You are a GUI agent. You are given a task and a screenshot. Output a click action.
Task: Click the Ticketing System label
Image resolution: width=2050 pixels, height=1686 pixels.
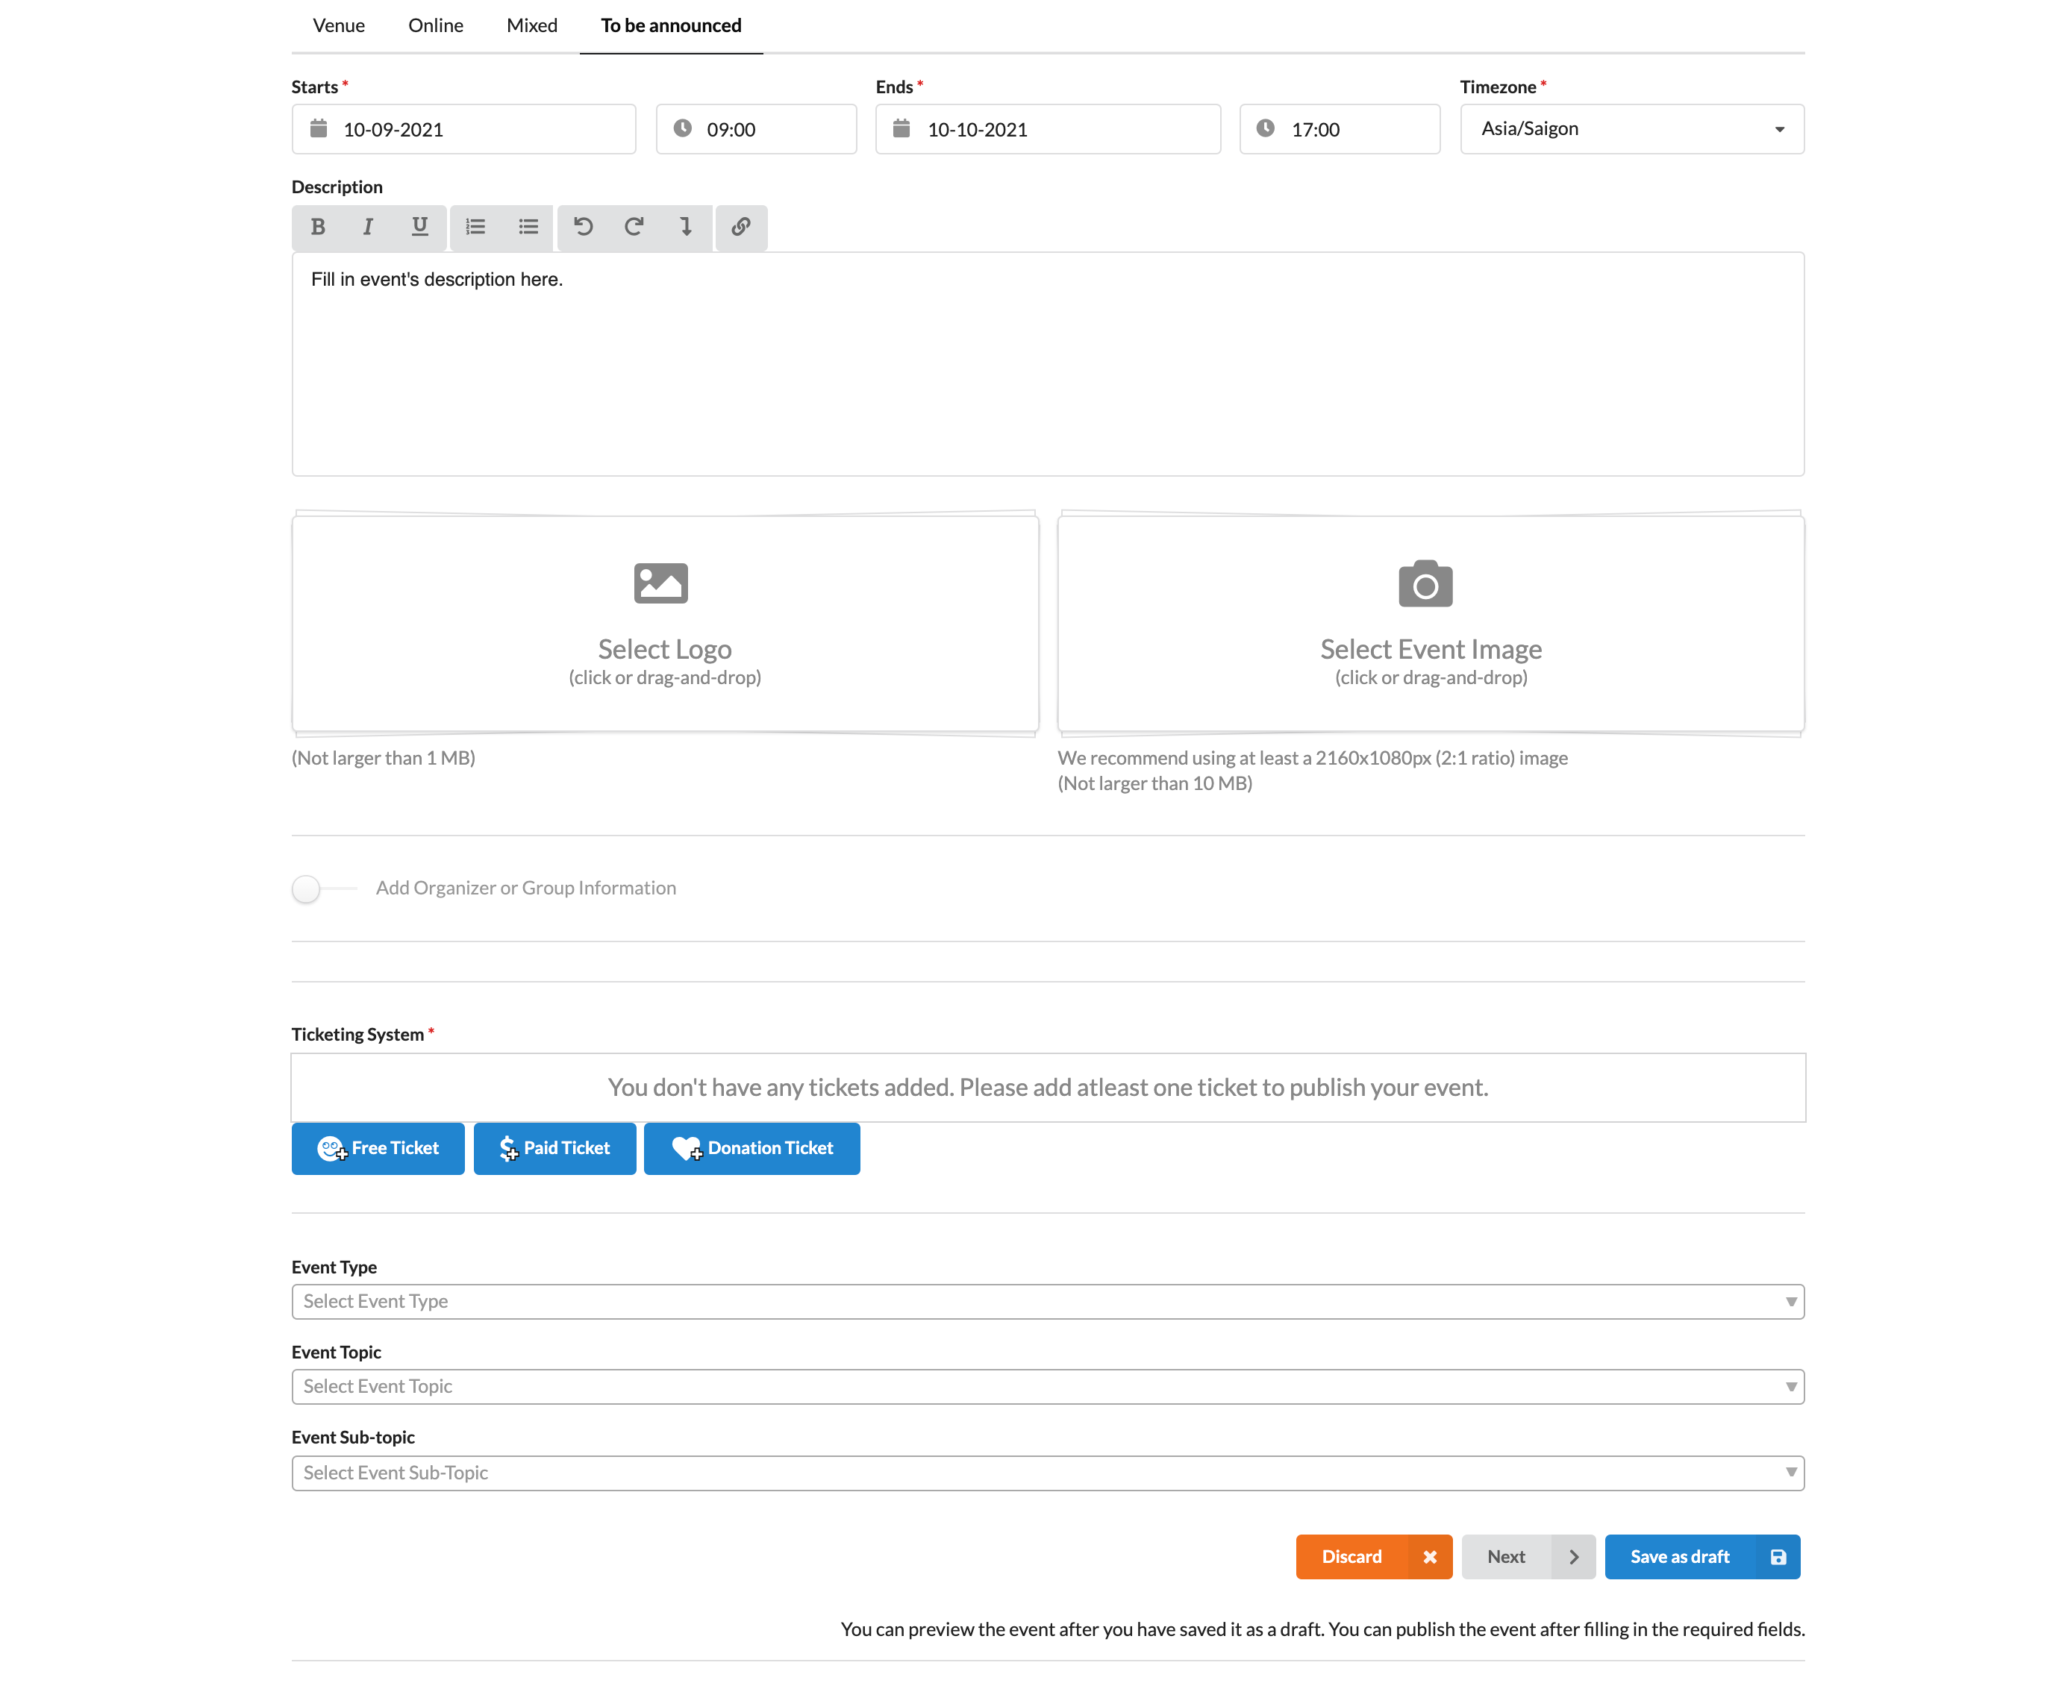tap(357, 1035)
